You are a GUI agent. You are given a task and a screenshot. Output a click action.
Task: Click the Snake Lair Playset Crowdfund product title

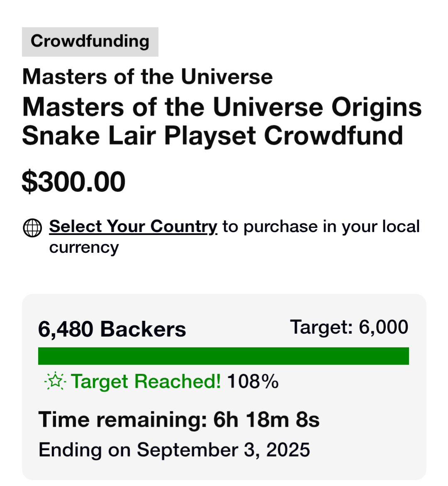coord(222,122)
